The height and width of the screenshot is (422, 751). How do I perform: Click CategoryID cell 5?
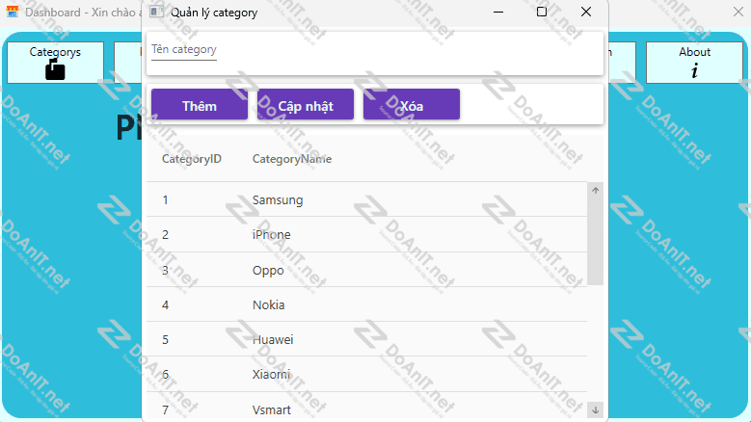pyautogui.click(x=165, y=340)
